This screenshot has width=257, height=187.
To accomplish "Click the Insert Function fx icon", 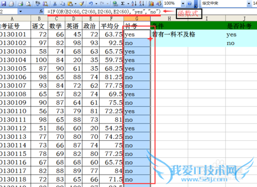I will 41,12.
